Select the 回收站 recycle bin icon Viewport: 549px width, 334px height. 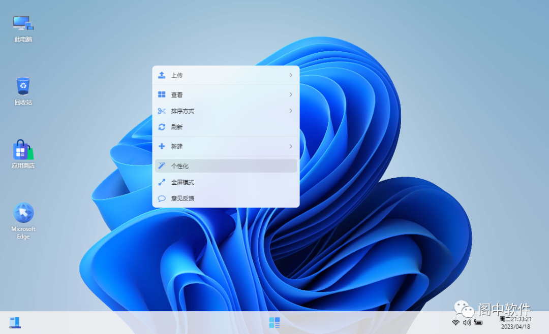tap(23, 91)
